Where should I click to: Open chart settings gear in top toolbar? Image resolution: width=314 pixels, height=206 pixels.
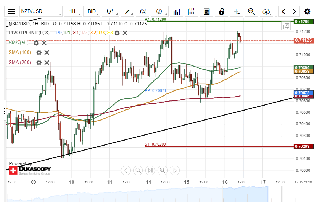307,11
